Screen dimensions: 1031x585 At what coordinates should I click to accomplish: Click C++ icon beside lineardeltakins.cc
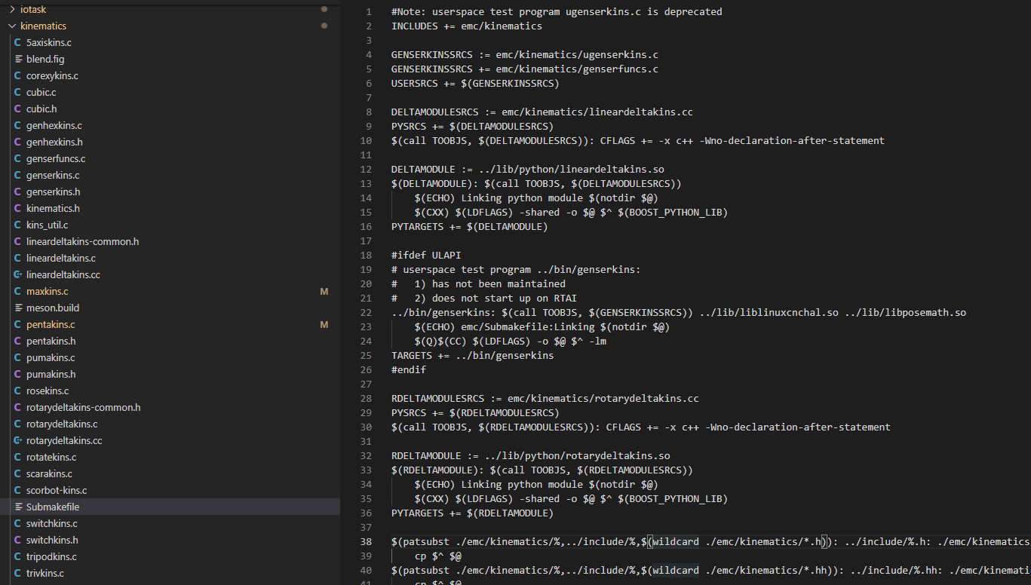click(18, 274)
